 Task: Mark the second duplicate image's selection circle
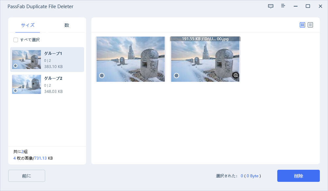(176, 76)
